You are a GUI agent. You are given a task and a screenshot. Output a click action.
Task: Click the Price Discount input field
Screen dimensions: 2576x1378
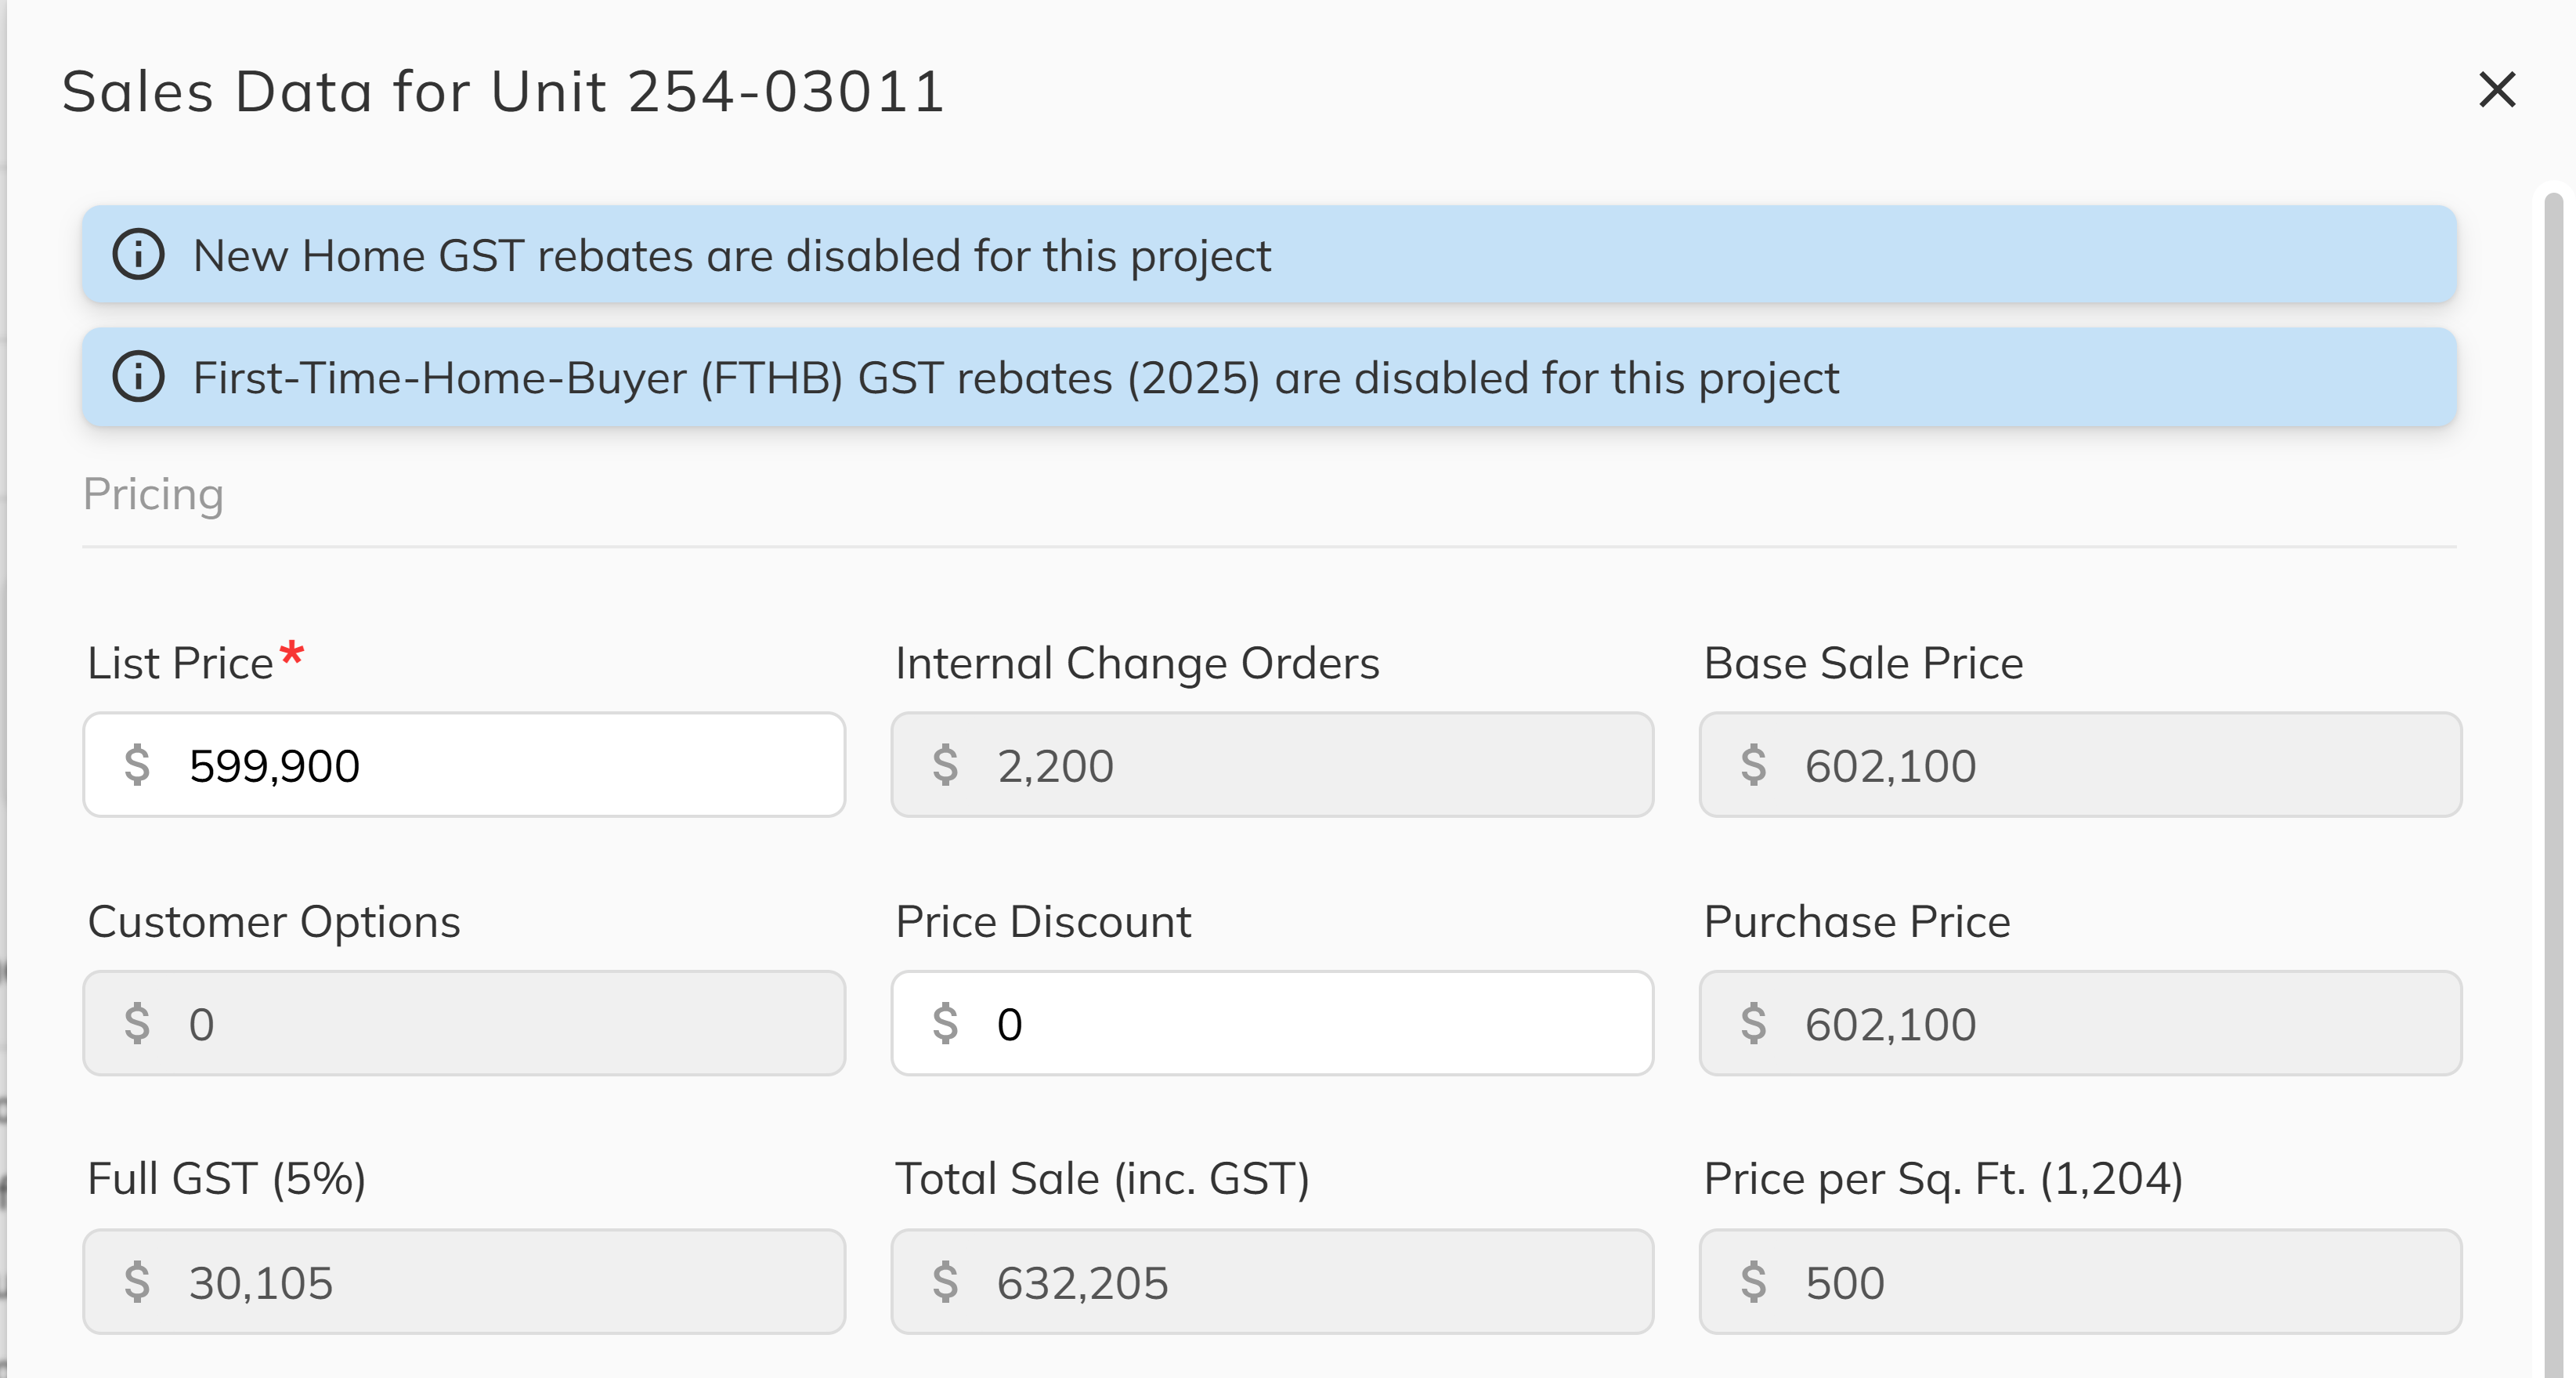point(1273,1023)
